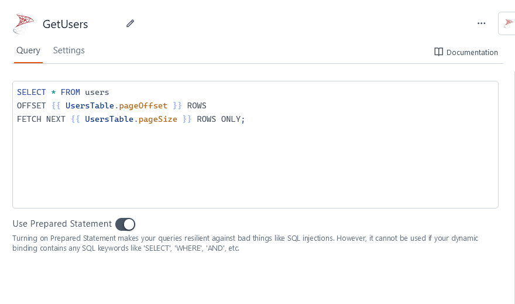Open the Documentation link
The image size is (515, 304).
click(x=472, y=52)
